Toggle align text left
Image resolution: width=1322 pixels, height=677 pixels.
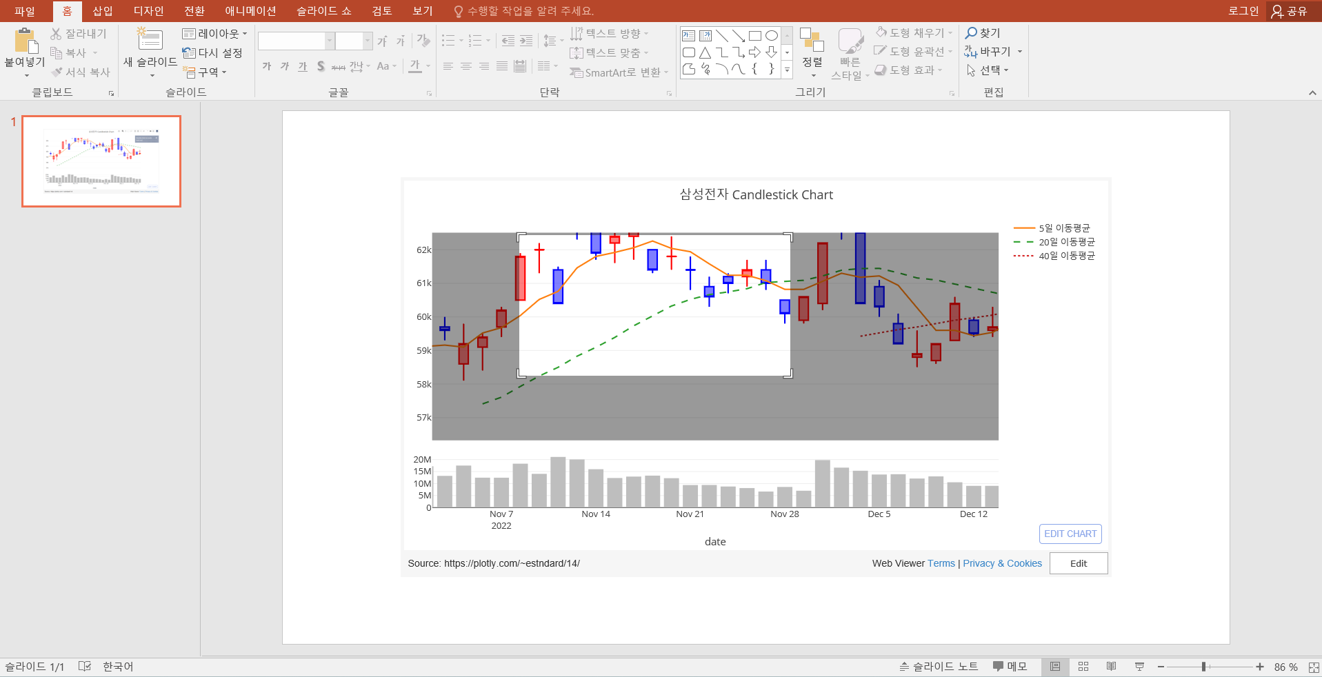click(448, 66)
